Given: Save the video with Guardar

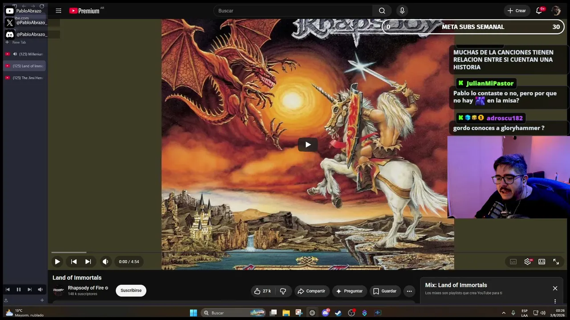Looking at the screenshot, I should (x=384, y=291).
